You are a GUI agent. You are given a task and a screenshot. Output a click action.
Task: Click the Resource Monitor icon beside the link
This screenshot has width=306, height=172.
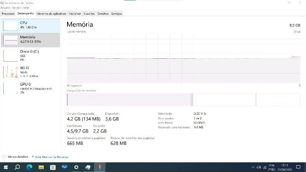click(33, 157)
